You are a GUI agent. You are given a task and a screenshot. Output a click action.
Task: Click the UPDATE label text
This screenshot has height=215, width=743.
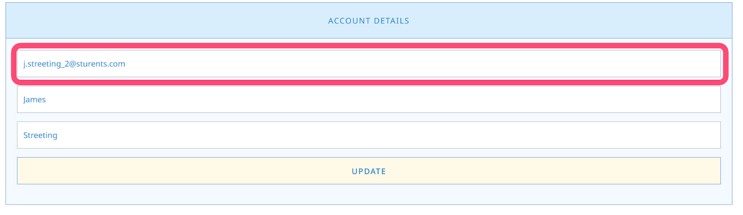(369, 172)
